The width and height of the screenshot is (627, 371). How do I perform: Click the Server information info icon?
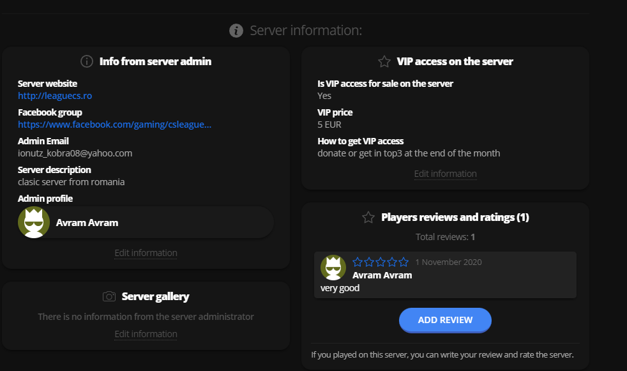[x=236, y=31]
